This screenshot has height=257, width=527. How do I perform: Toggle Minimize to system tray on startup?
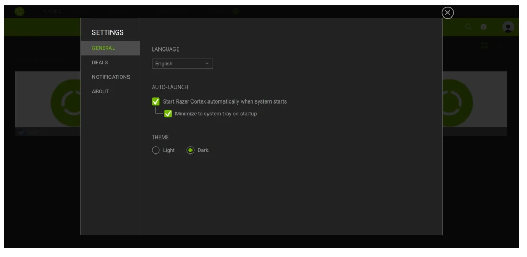click(168, 114)
